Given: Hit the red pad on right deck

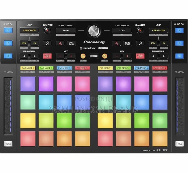Looking at the screenshot, I should 105,139.
